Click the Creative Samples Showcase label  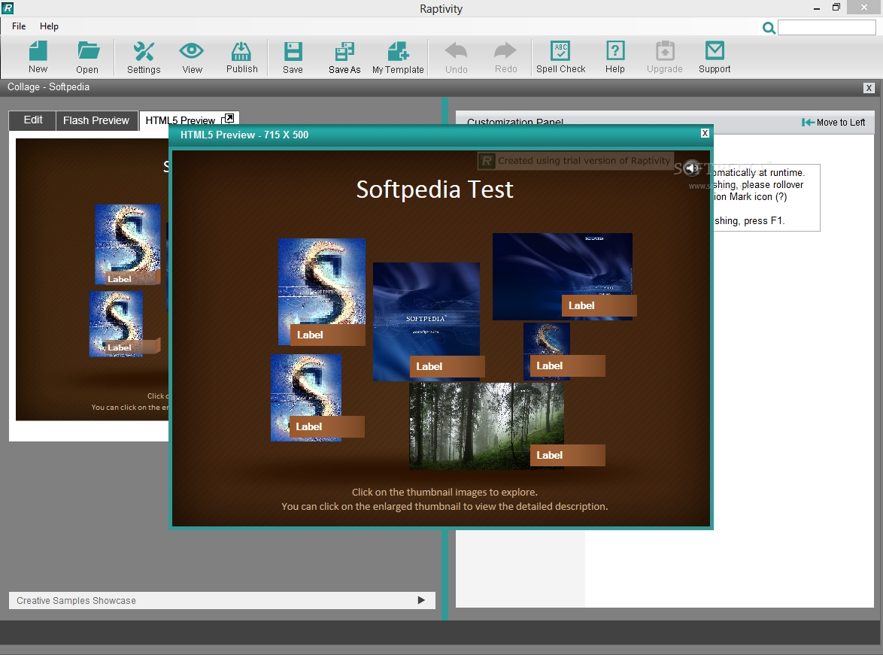(76, 600)
